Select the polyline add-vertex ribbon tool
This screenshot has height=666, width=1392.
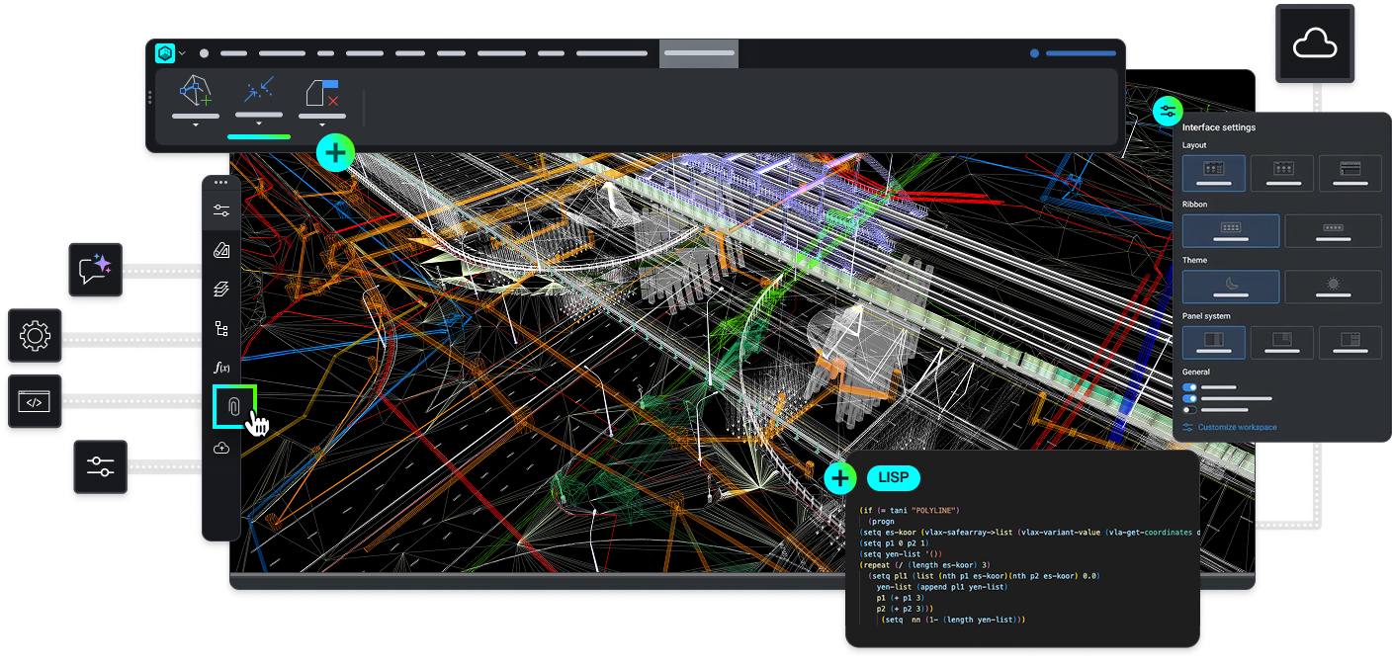195,92
